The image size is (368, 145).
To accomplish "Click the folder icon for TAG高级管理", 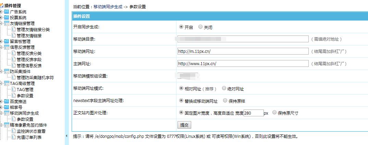I will (x=7, y=83).
